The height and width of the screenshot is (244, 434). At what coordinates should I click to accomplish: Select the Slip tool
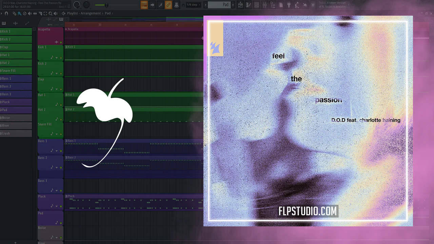point(35,14)
